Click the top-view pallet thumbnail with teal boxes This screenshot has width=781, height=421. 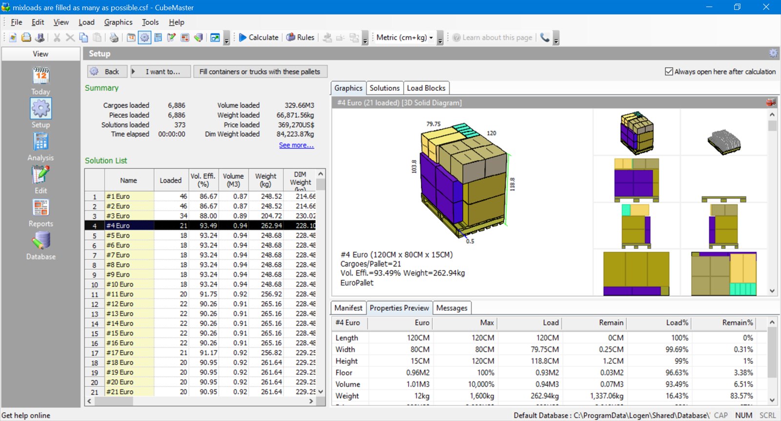pyautogui.click(x=724, y=274)
